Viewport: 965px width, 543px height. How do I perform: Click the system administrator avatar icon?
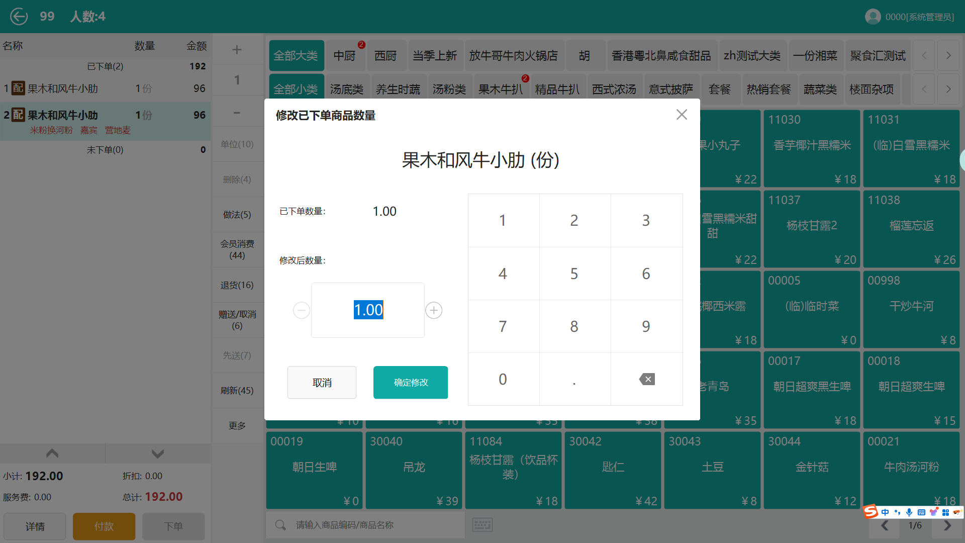[x=873, y=17]
